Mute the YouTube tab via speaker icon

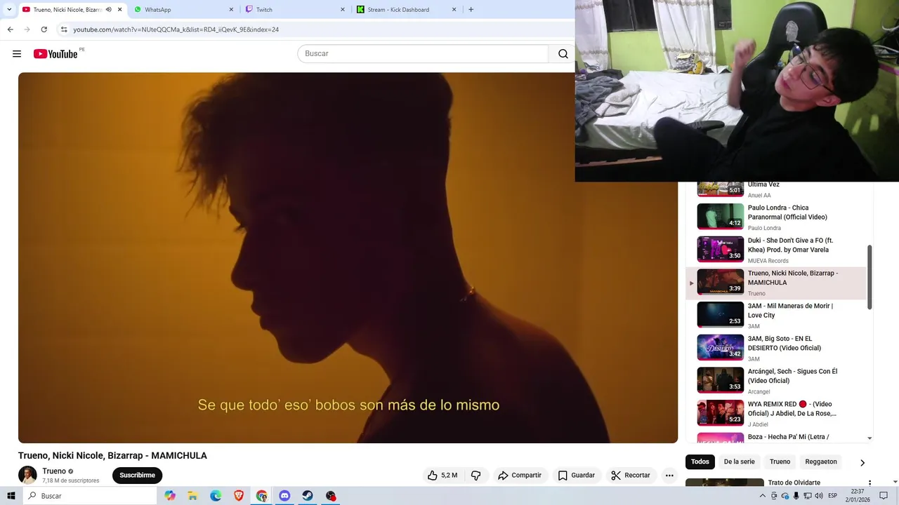click(108, 10)
